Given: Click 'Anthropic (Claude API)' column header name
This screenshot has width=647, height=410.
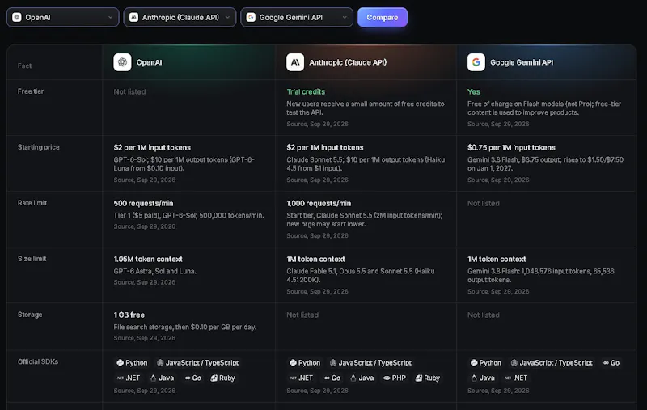Looking at the screenshot, I should point(348,62).
